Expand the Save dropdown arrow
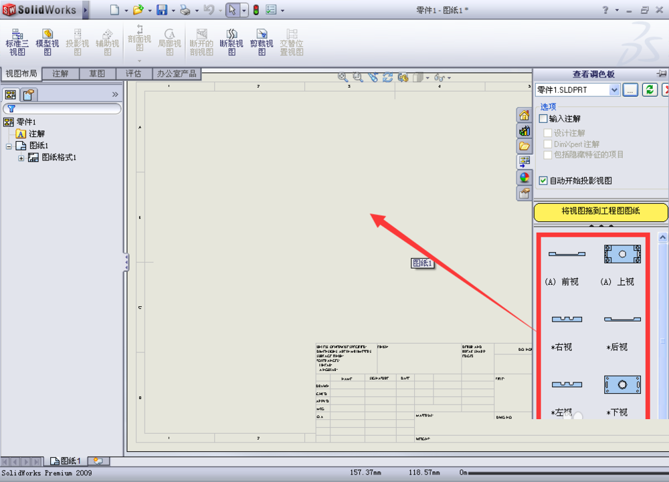 173,11
